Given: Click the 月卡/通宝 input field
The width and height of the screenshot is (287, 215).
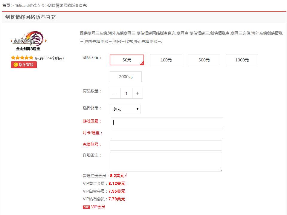Looking at the screenshot, I should point(167,134).
